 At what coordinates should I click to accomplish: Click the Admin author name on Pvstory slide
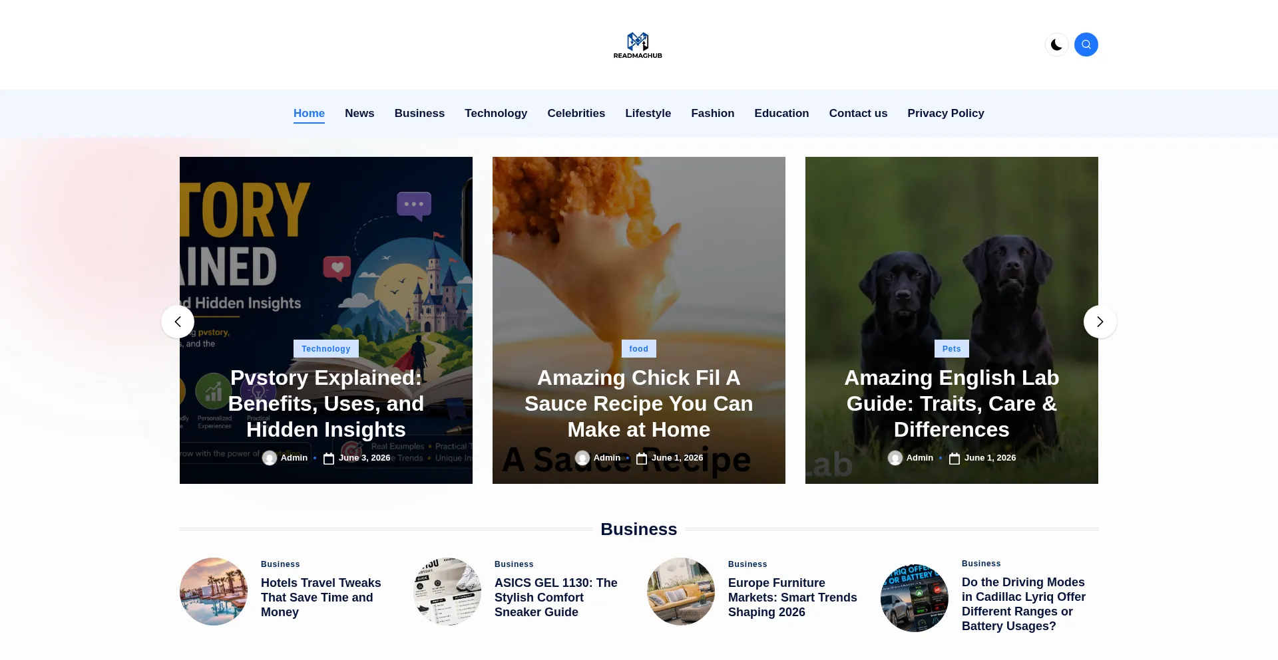pos(294,458)
